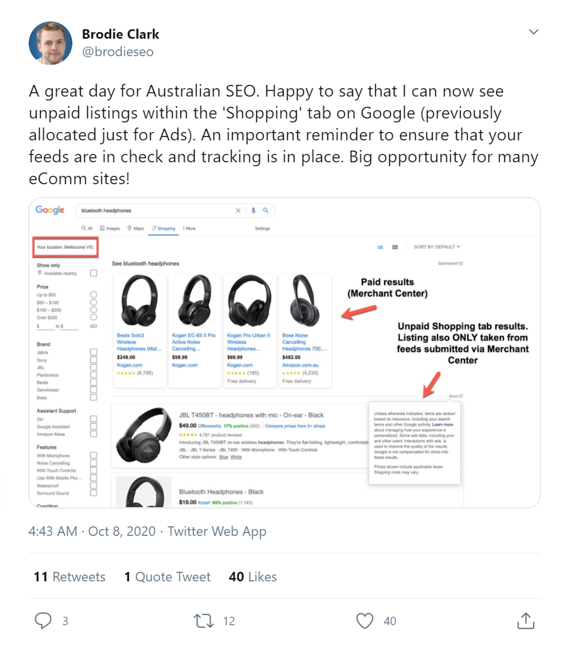The image size is (577, 651).
Task: Switch to grid view icon
Action: pos(395,247)
